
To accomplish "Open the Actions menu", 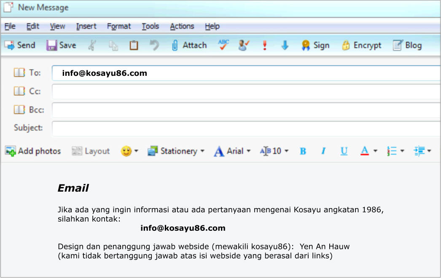I will pyautogui.click(x=182, y=27).
